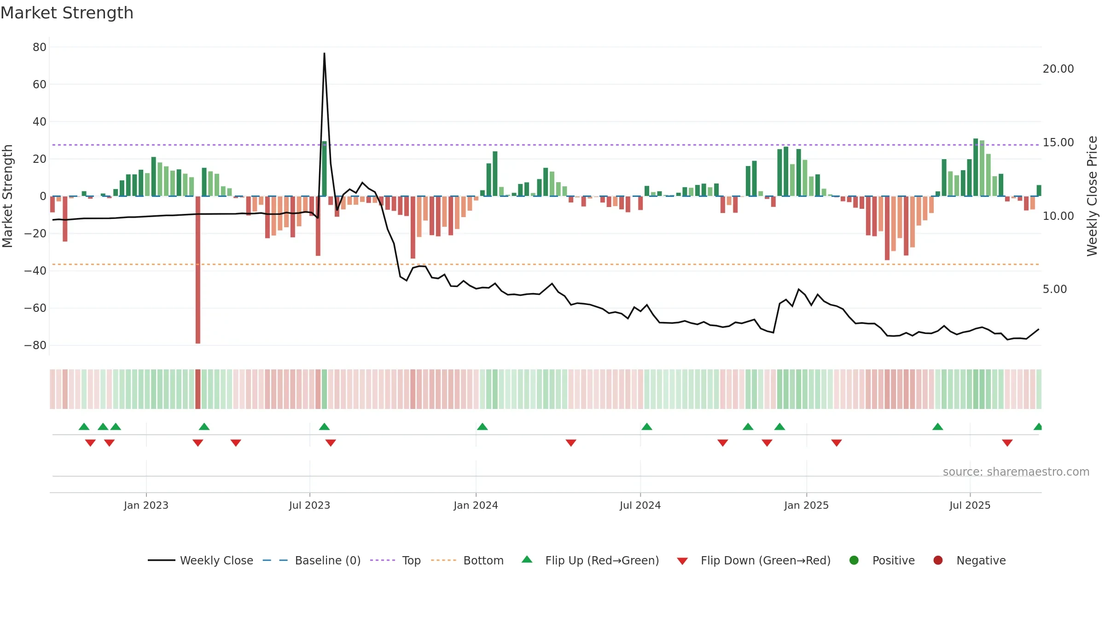Toggle the Flip Up (Red→Green) legend label
This screenshot has width=1105, height=621.
pyautogui.click(x=602, y=560)
